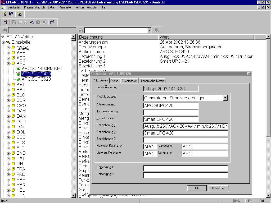
Task: Click the Bestellnummer field showing Smart UPC 420
Action: (x=171, y=119)
